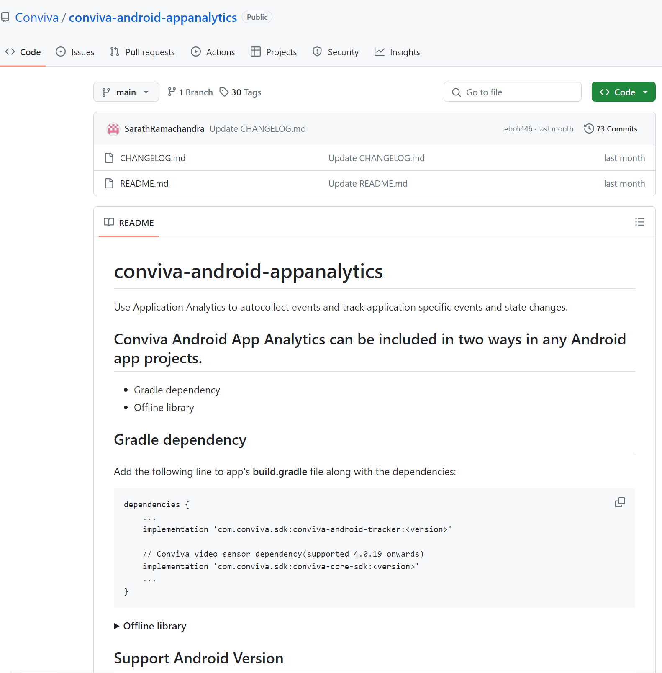
Task: Open the README.md file
Action: point(144,184)
